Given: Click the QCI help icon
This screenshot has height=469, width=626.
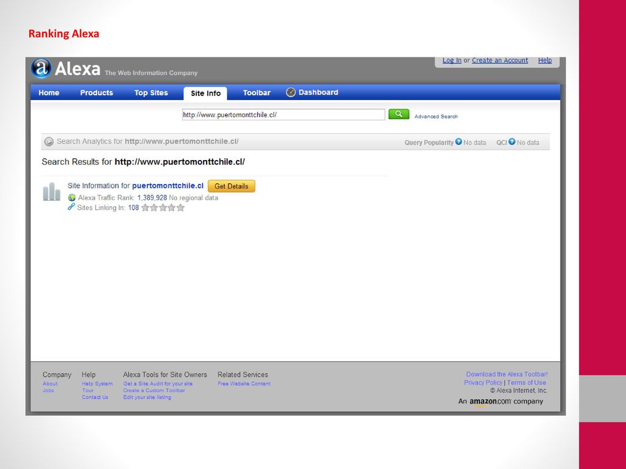Looking at the screenshot, I should pos(512,142).
